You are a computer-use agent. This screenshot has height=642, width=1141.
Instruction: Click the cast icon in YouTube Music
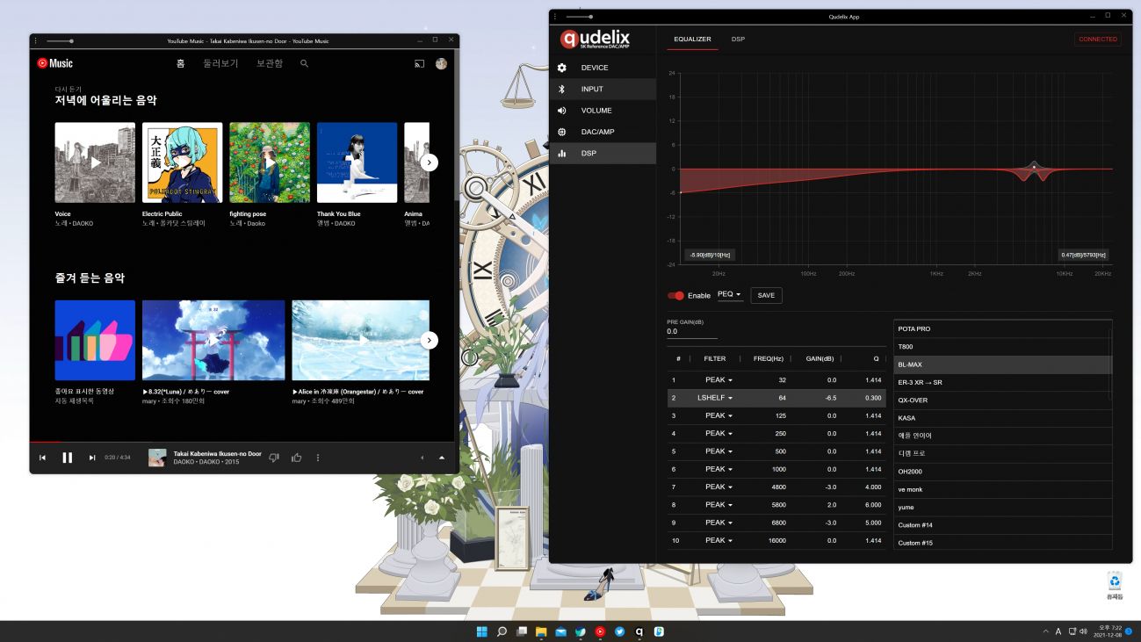(420, 63)
